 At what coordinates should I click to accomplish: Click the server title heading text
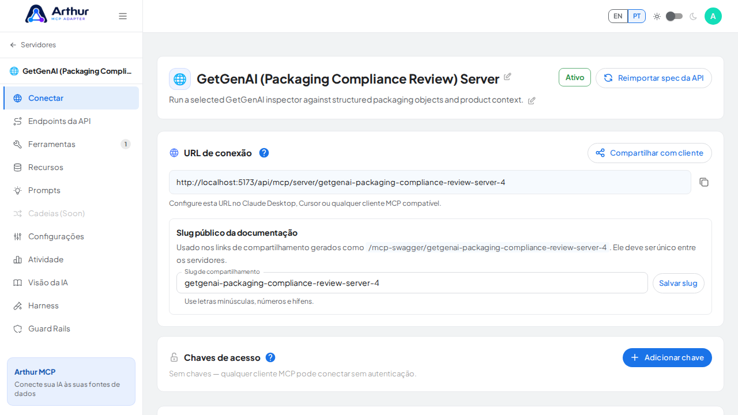point(348,79)
